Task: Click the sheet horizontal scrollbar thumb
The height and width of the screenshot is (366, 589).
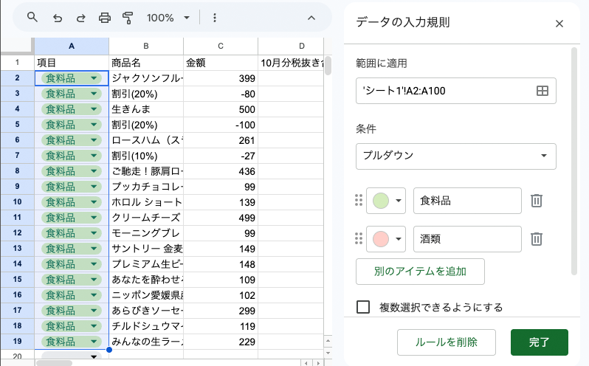Action: [54, 363]
